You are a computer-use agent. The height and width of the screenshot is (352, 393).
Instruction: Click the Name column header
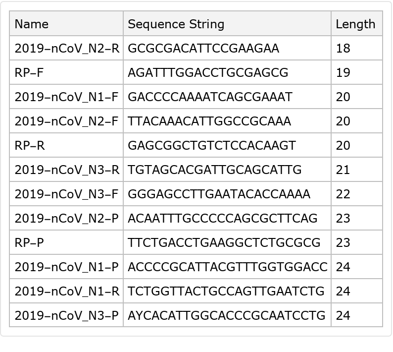point(32,24)
